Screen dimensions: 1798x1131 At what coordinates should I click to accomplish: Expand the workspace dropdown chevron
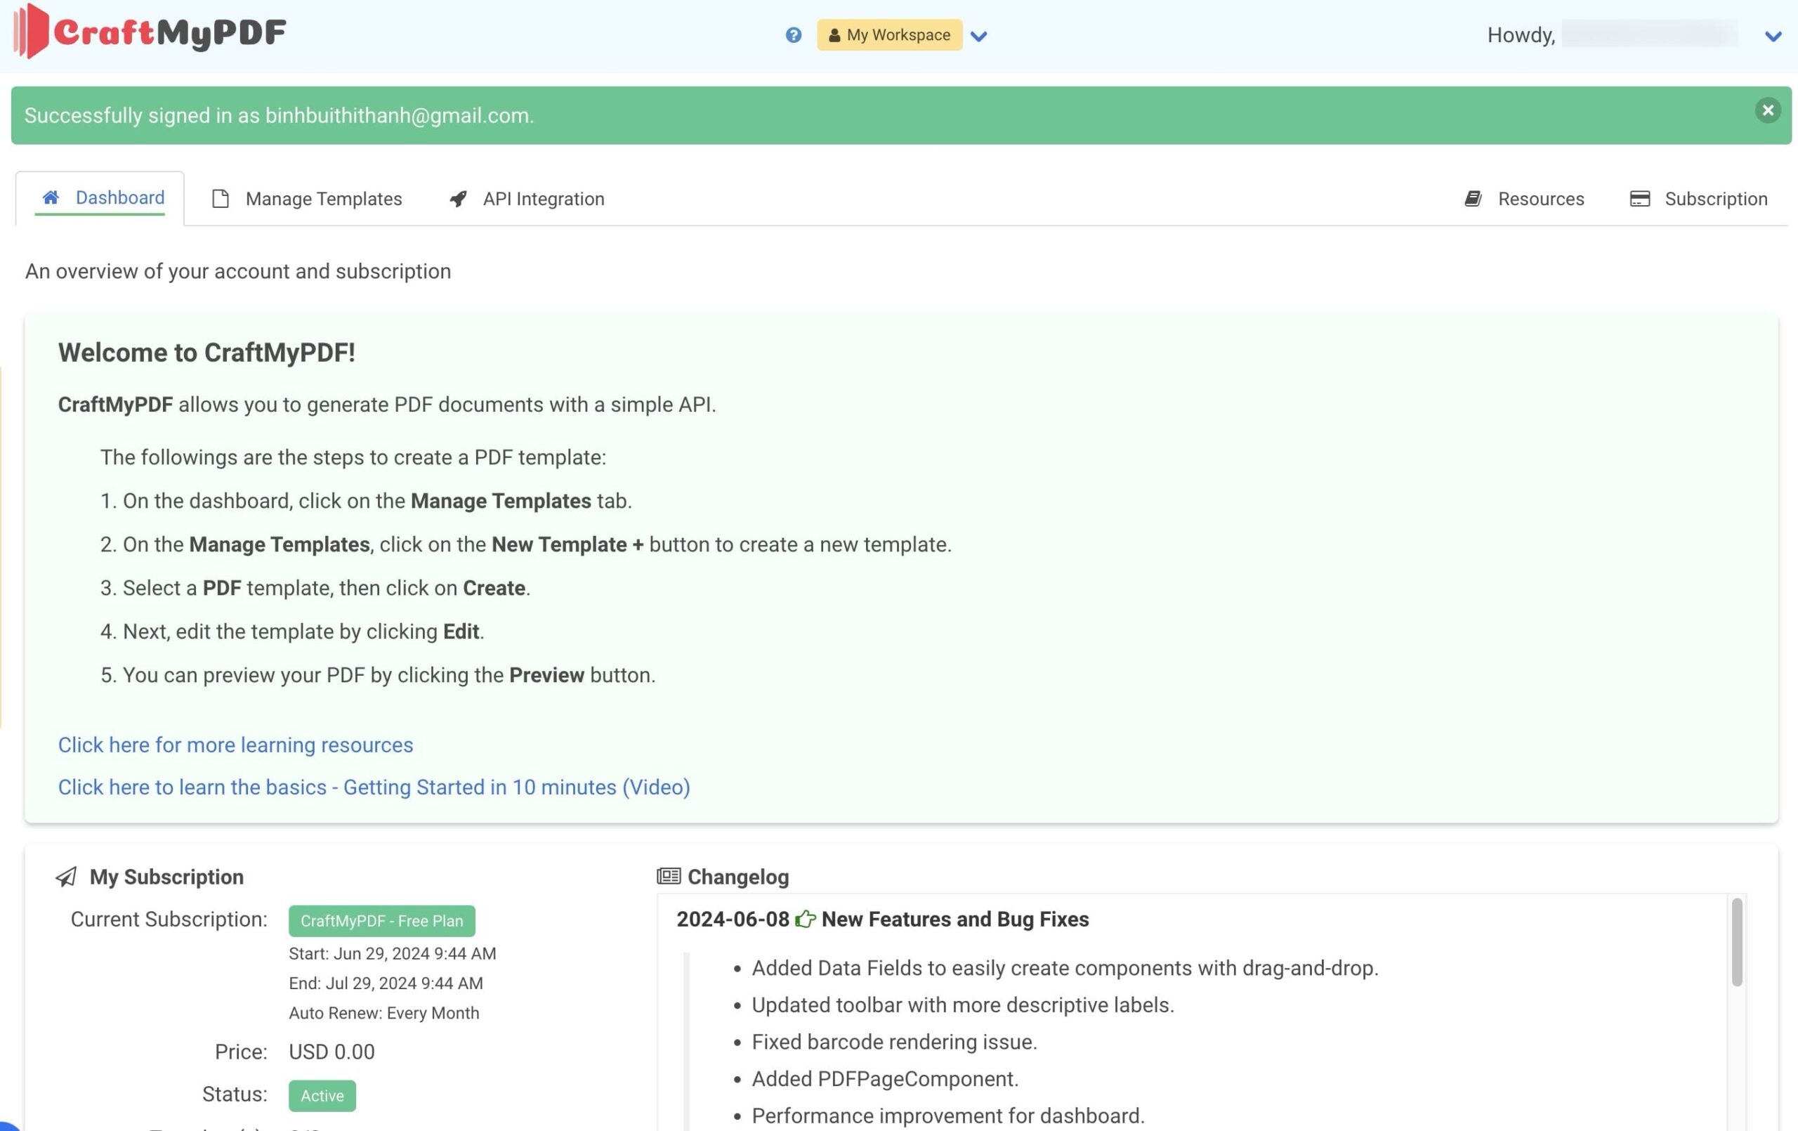pos(979,36)
